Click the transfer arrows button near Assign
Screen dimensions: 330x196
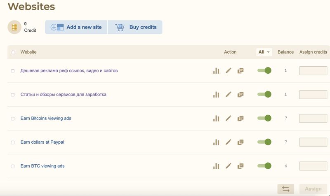coord(285,189)
